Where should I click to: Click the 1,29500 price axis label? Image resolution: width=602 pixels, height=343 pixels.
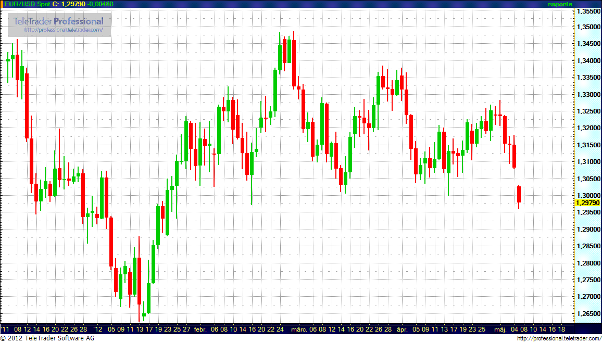pos(587,212)
